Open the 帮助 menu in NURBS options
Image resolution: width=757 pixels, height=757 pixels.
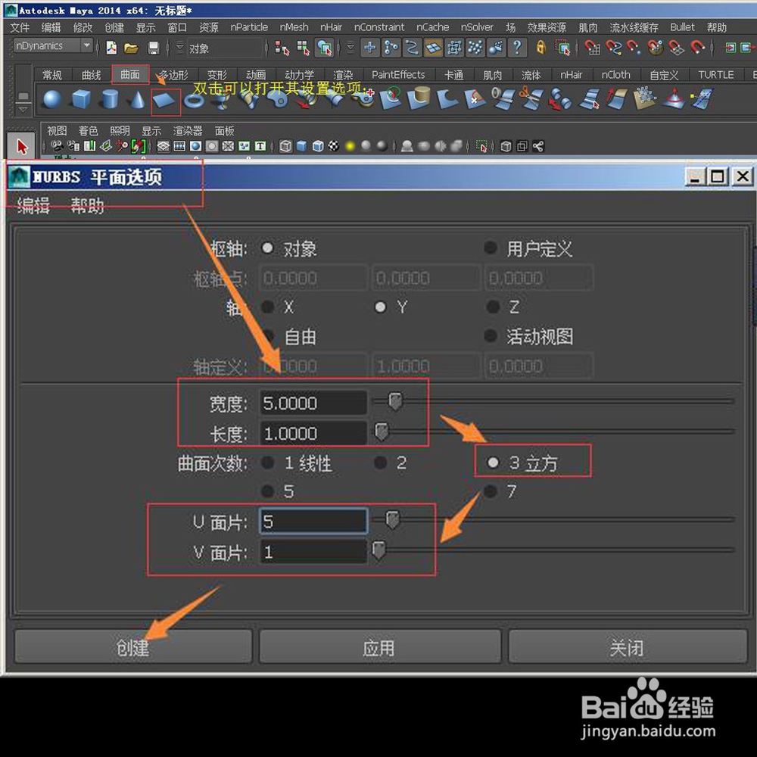click(x=87, y=206)
